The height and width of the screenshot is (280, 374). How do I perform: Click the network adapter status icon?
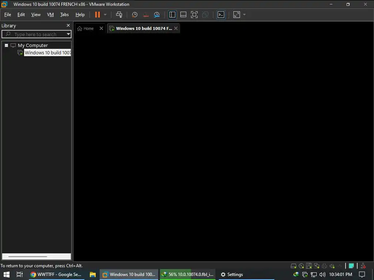(x=317, y=266)
